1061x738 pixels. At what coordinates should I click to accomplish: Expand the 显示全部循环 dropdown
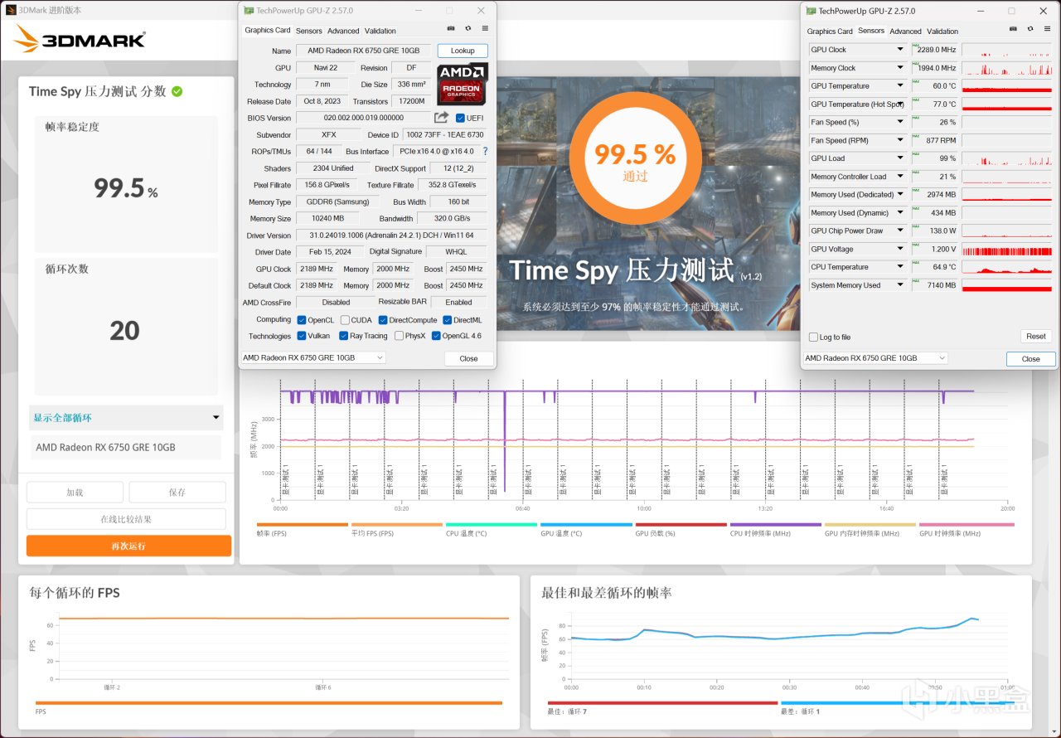126,417
